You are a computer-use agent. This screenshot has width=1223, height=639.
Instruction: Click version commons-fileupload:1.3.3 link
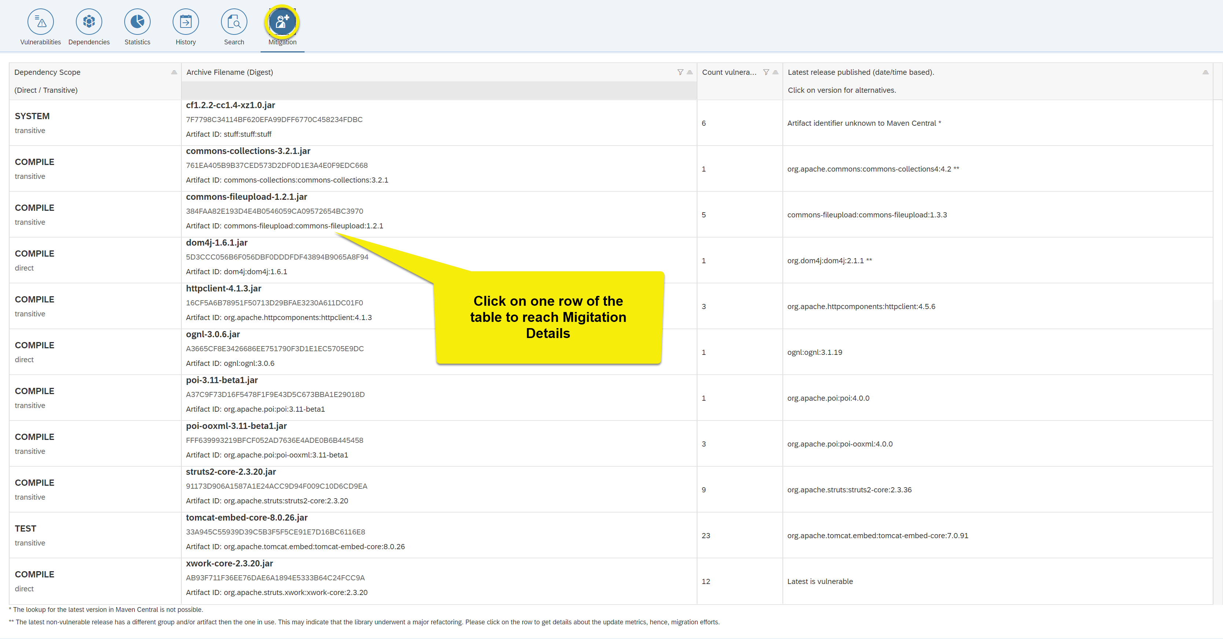point(867,214)
